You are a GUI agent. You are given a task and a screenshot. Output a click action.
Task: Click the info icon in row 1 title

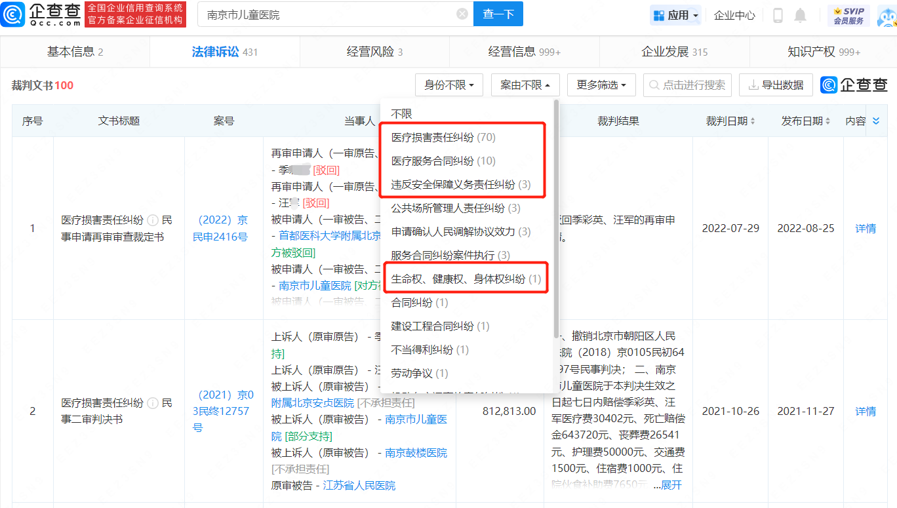[x=152, y=220]
